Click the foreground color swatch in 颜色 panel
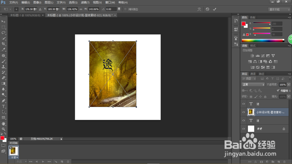The width and height of the screenshot is (292, 164). point(244,24)
